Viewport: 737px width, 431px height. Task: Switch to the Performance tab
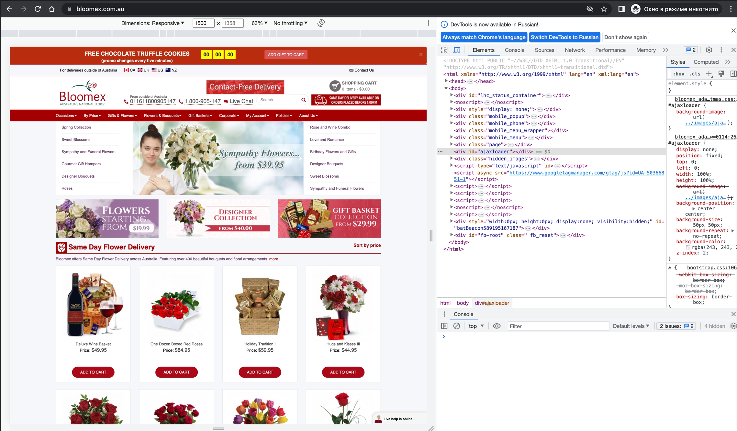click(610, 50)
